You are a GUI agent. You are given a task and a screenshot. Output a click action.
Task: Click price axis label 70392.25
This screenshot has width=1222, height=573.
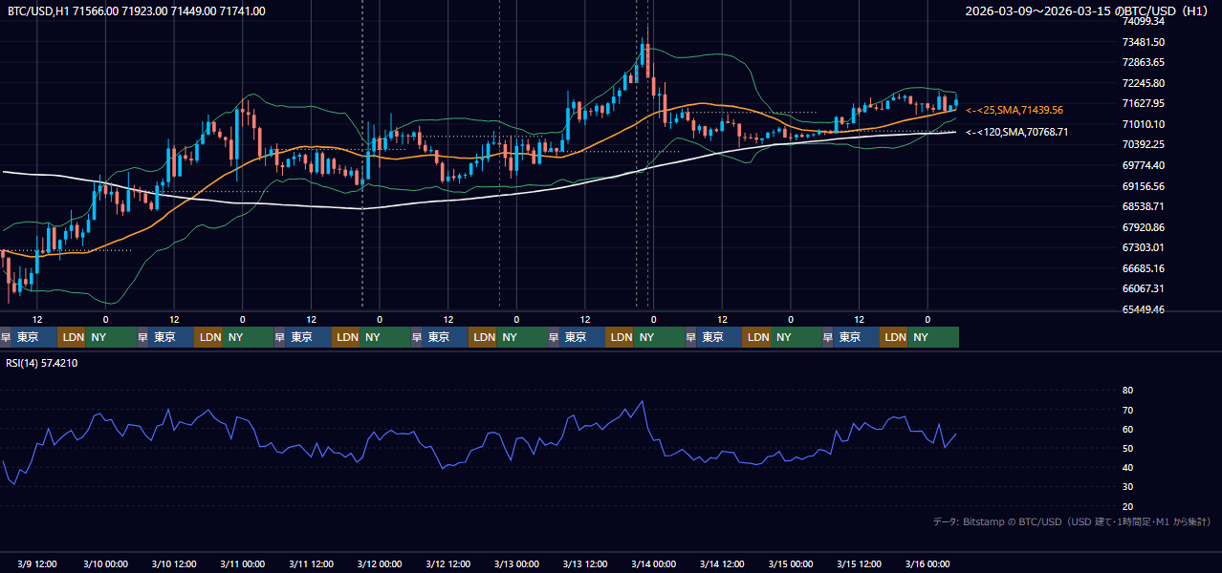click(1144, 144)
